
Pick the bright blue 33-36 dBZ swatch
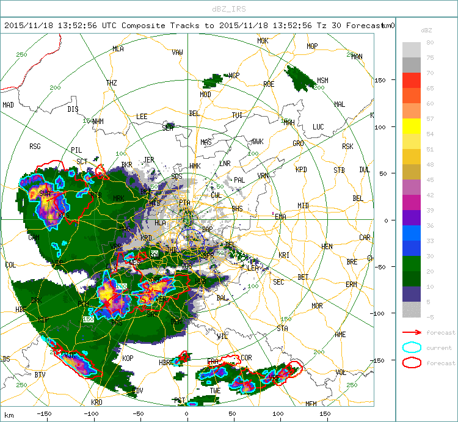411,233
